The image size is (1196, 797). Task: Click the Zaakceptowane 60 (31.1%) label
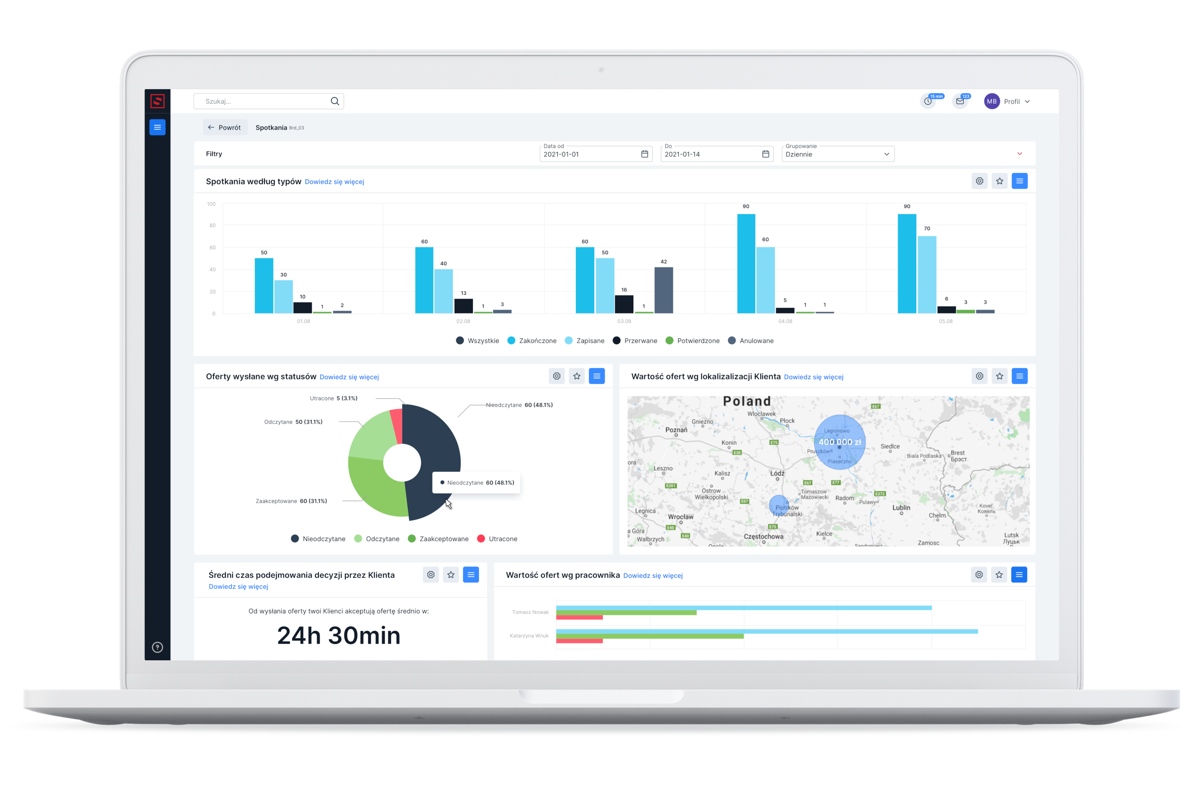(x=291, y=501)
